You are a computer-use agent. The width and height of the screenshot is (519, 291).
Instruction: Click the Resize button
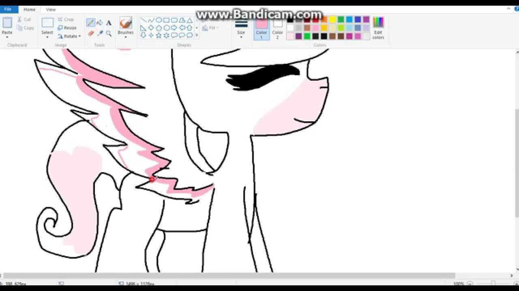coord(67,28)
